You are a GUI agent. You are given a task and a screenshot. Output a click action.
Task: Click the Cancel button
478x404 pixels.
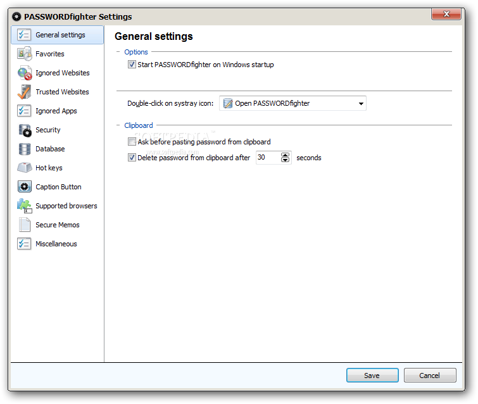(430, 376)
